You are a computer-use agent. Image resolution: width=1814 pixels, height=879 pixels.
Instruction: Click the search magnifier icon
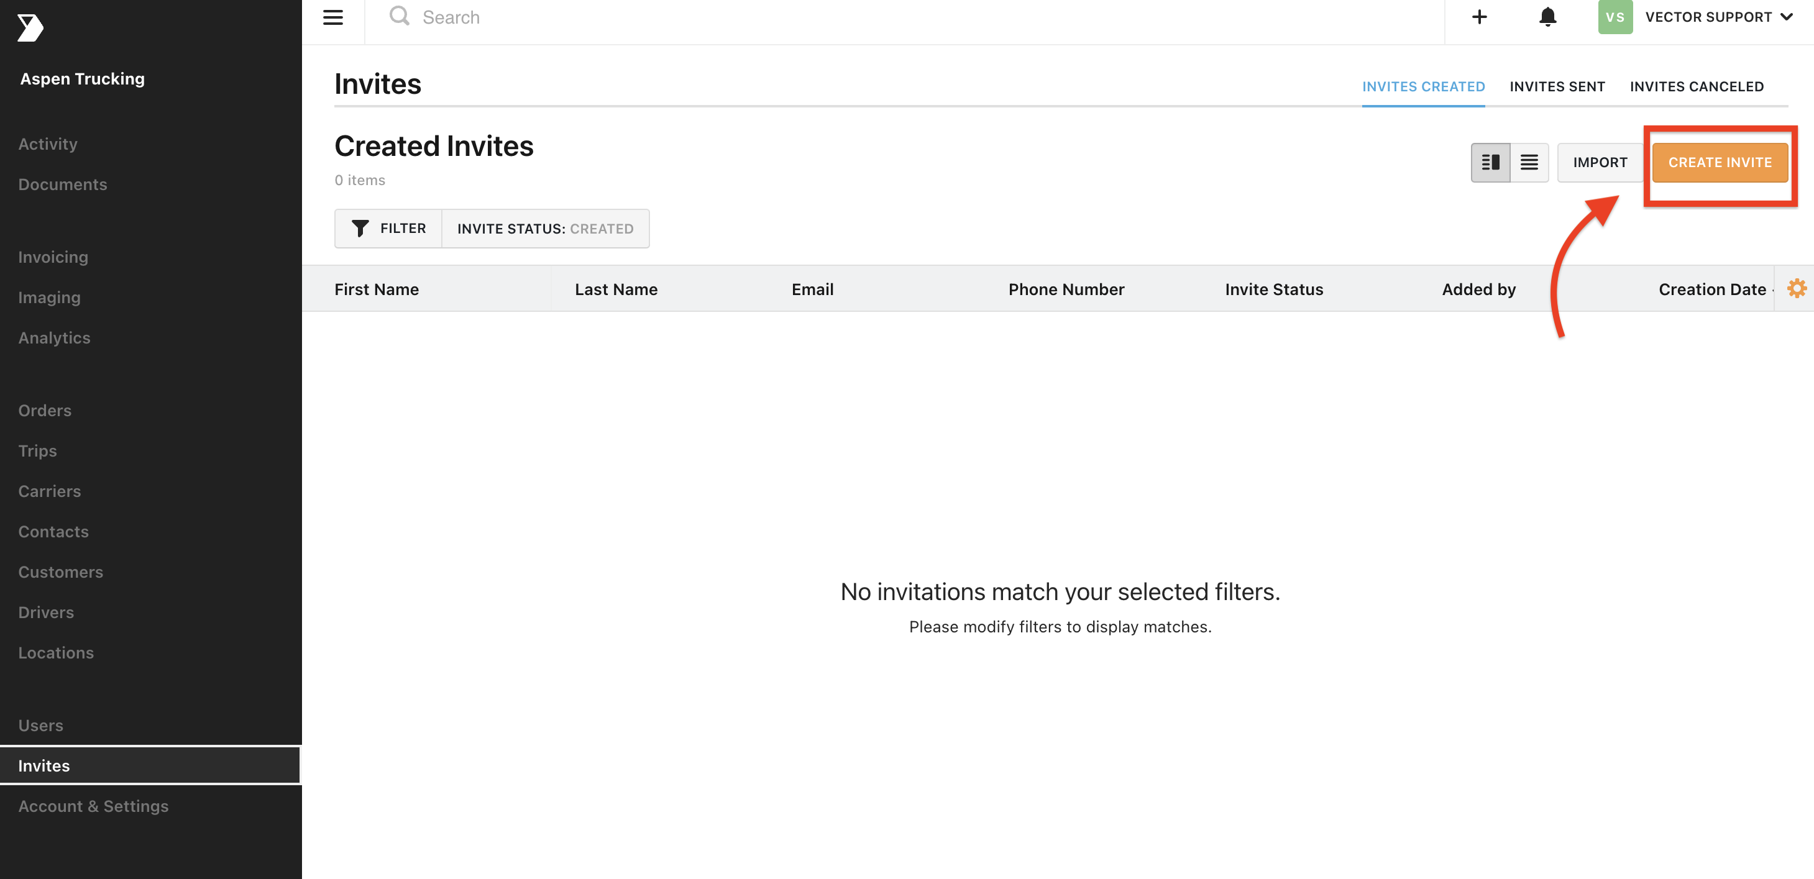coord(399,16)
